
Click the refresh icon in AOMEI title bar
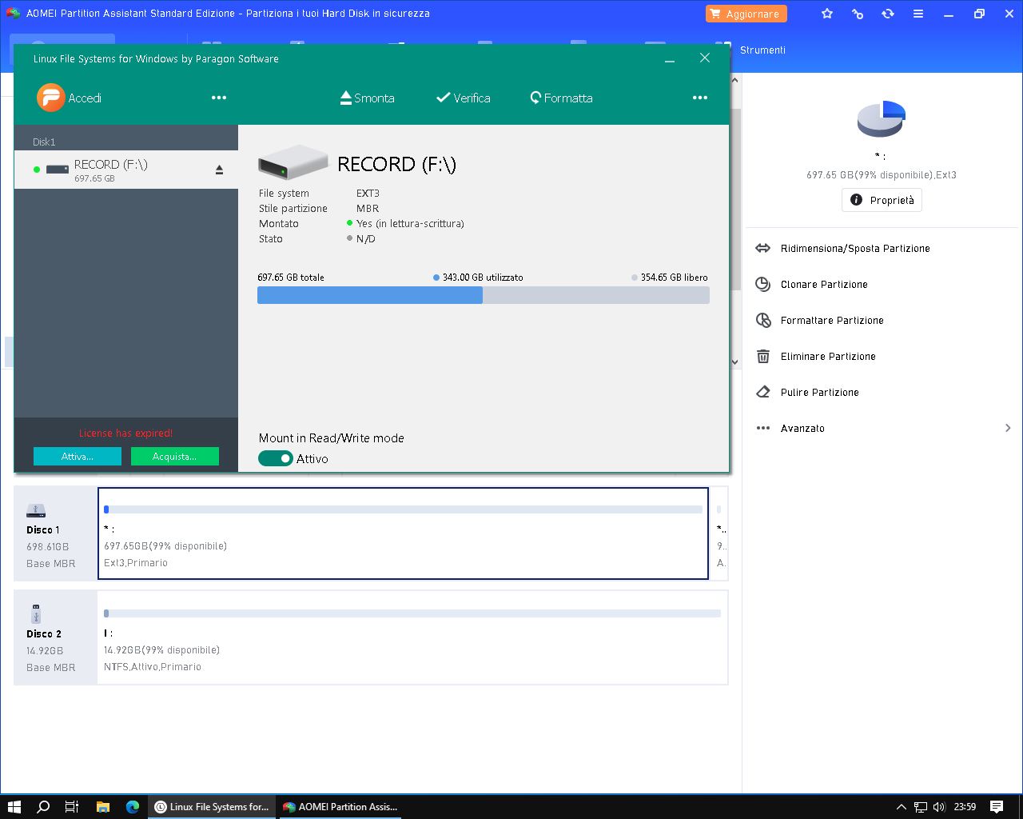pyautogui.click(x=888, y=14)
